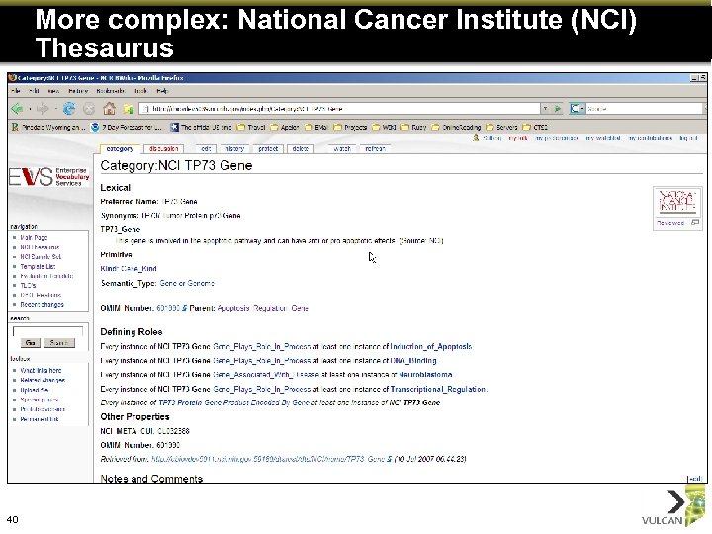712x534 pixels.
Task: Click the Google search box in toolbar
Action: pyautogui.click(x=644, y=109)
